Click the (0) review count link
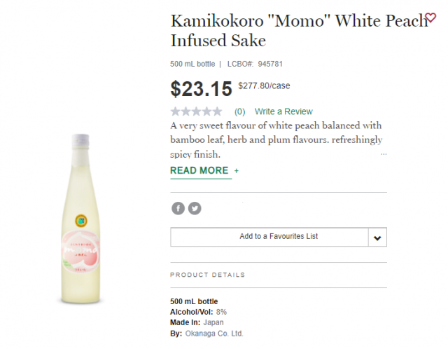Screen dimensions: 448x349 239,111
